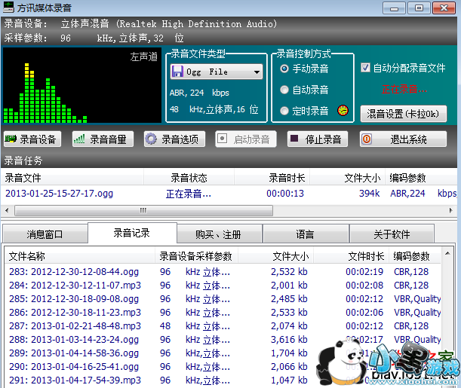
Task: Click the 录音选项 gear icon
Action: coord(150,139)
